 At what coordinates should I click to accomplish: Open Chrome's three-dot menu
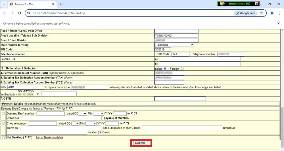[x=279, y=13]
